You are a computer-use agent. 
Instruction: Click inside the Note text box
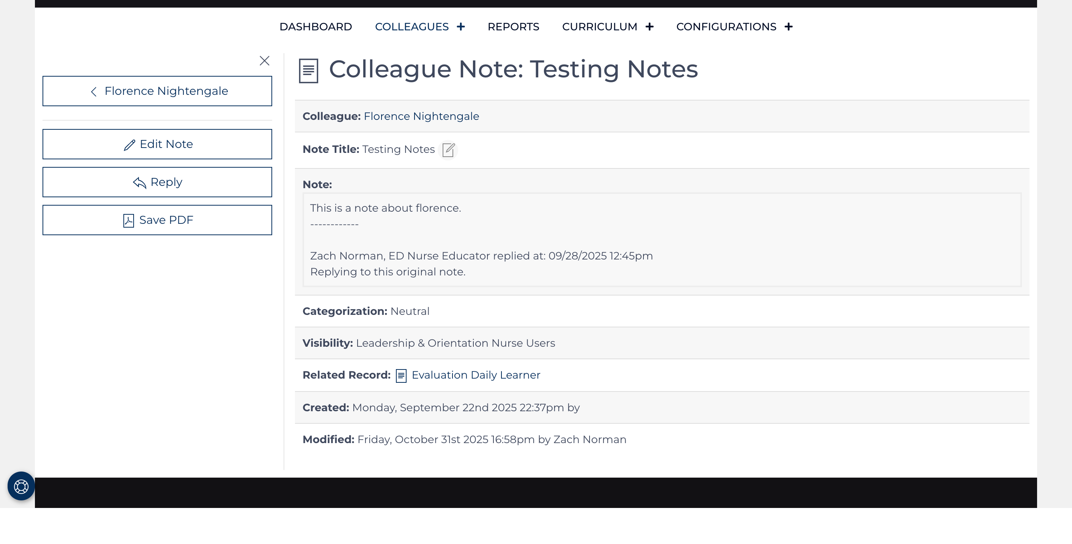tap(662, 239)
